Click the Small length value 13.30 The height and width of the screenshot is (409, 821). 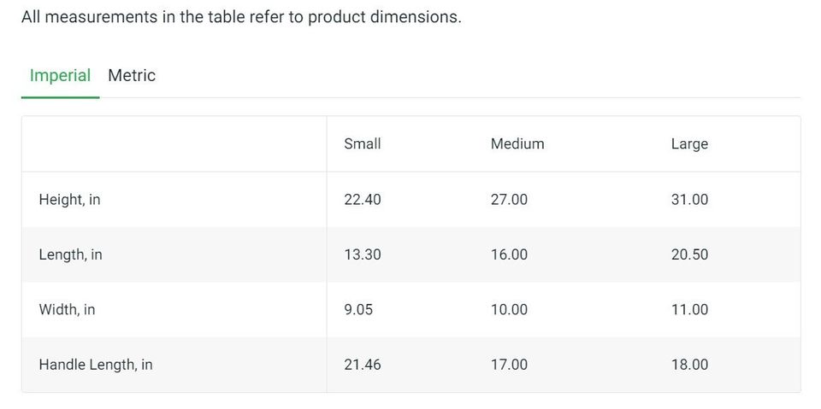pyautogui.click(x=363, y=254)
